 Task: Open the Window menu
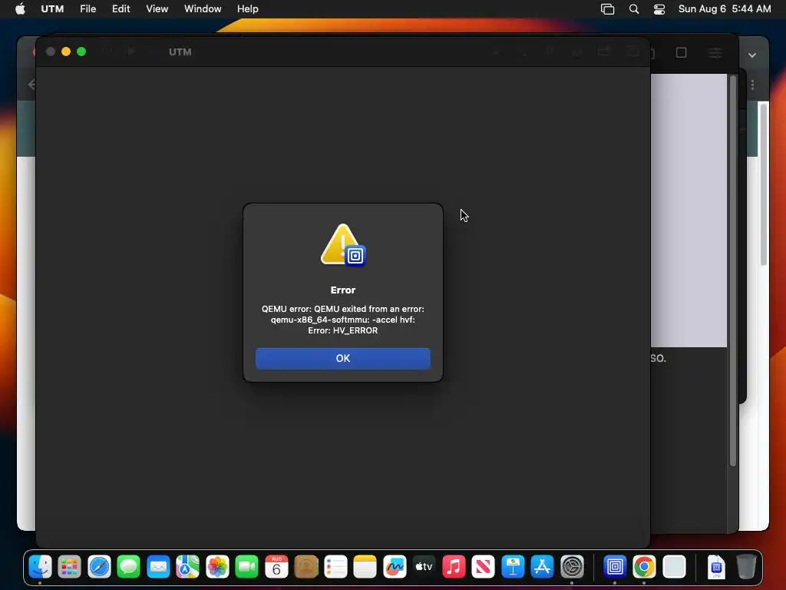pos(203,9)
